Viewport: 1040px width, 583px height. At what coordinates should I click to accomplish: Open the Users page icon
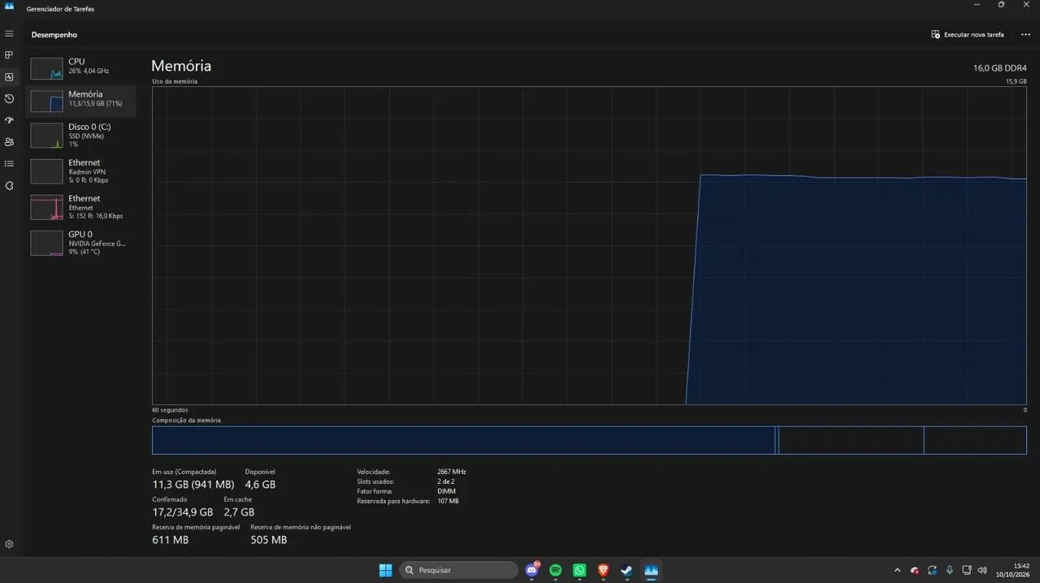point(9,142)
